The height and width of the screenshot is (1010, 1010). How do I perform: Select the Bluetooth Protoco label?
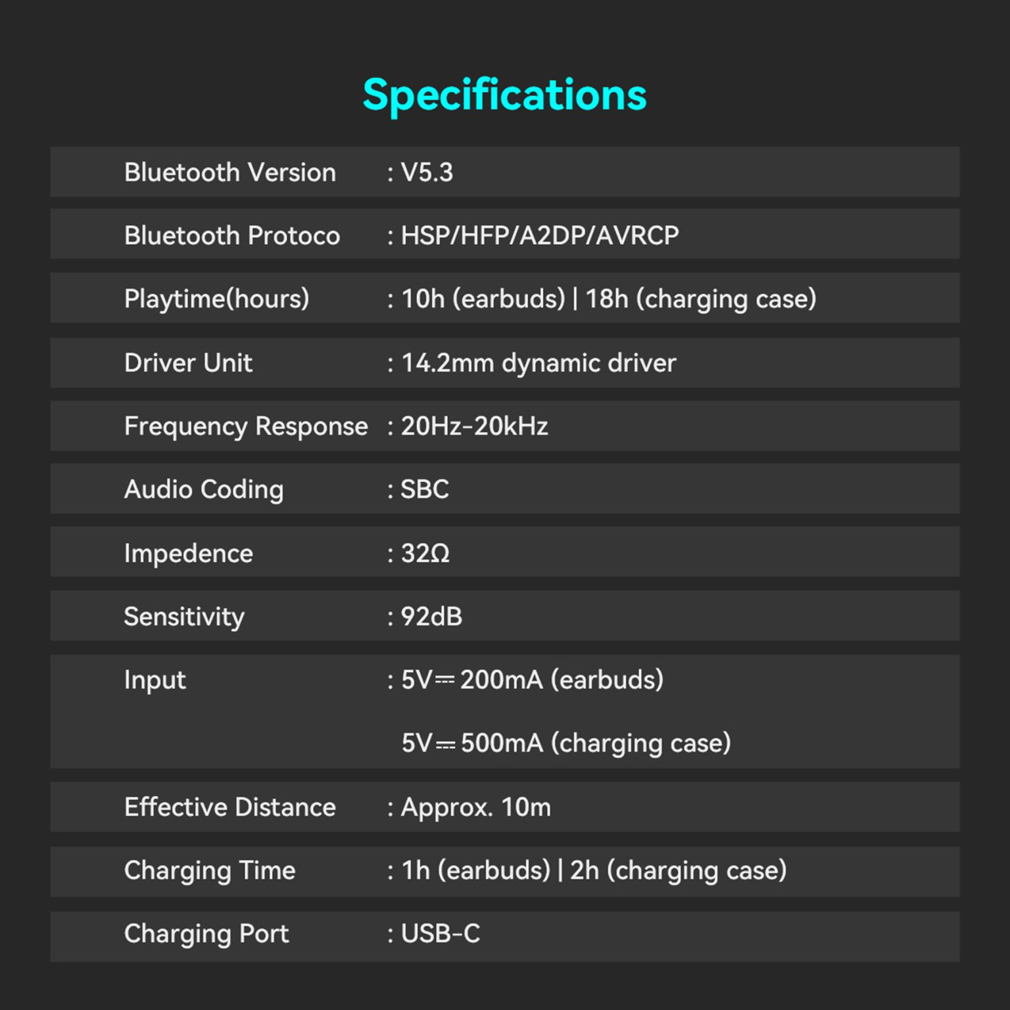click(x=231, y=235)
